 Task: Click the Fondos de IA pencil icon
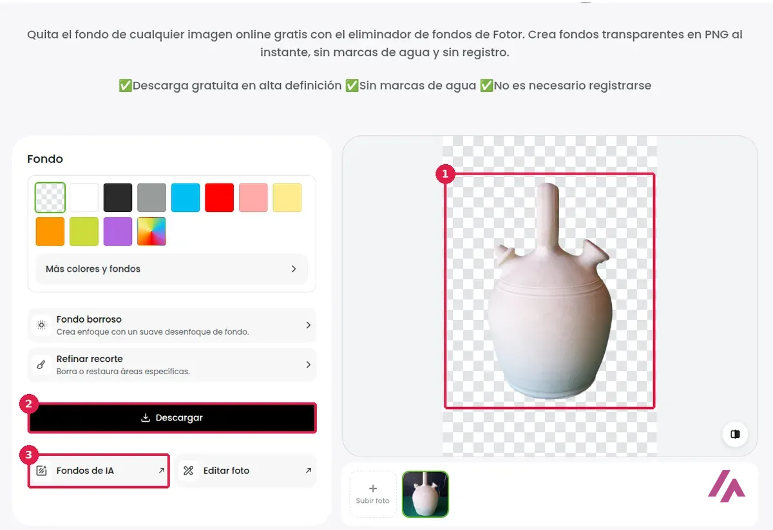42,471
